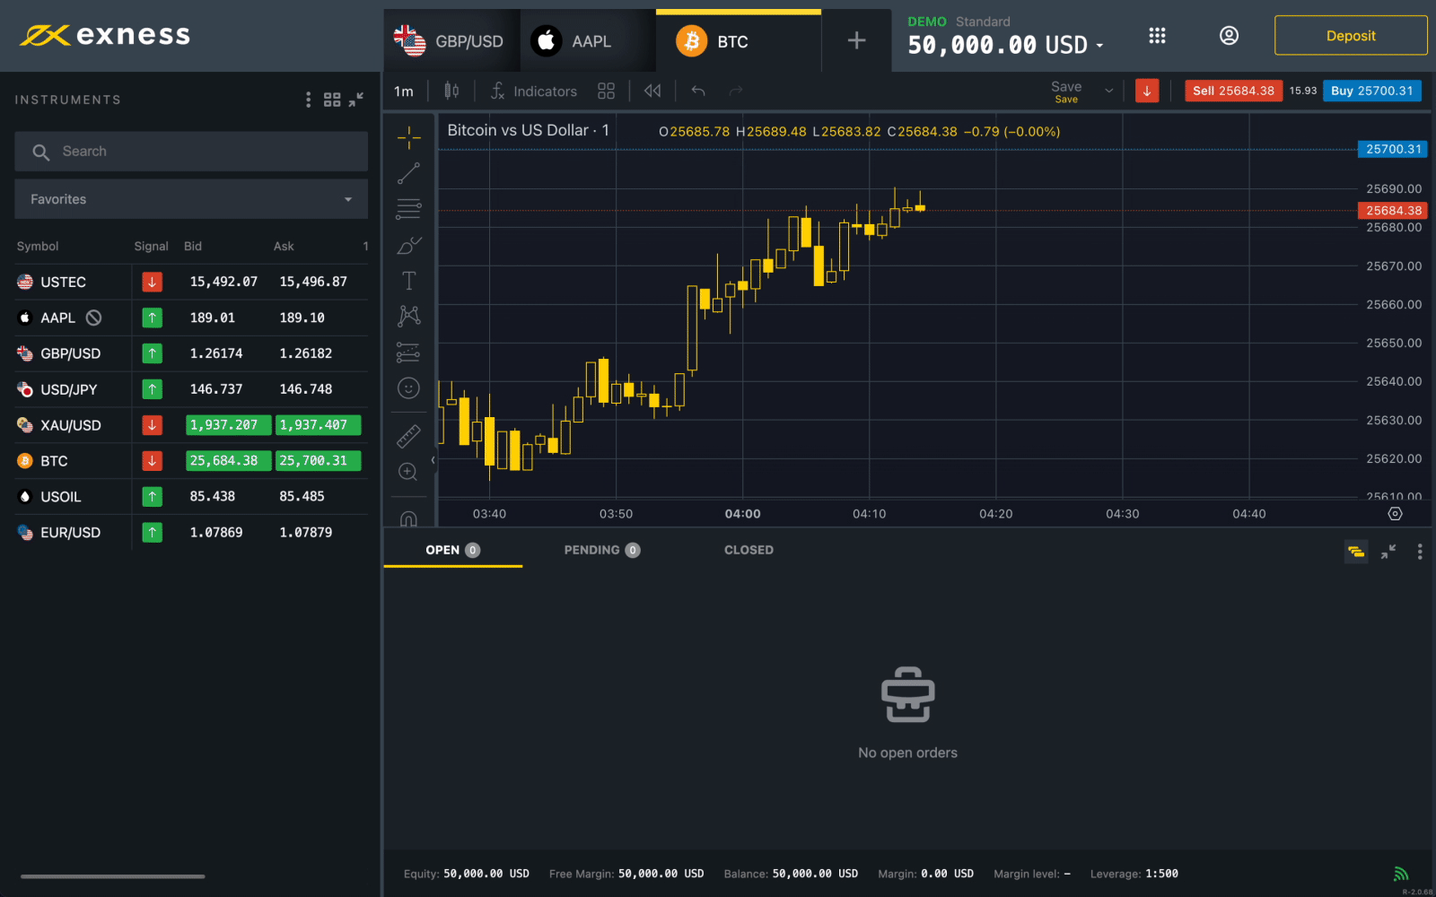Open chart layout grid selector
This screenshot has width=1436, height=897.
point(606,91)
